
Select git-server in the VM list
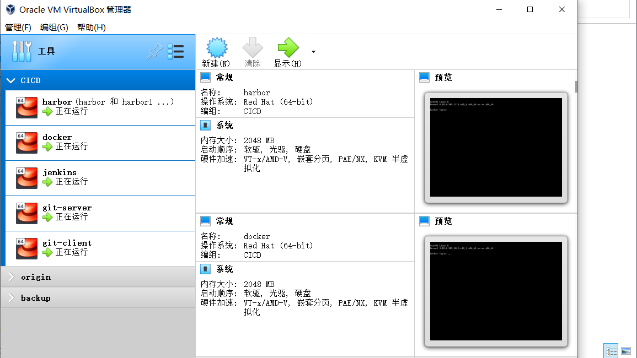coord(100,214)
